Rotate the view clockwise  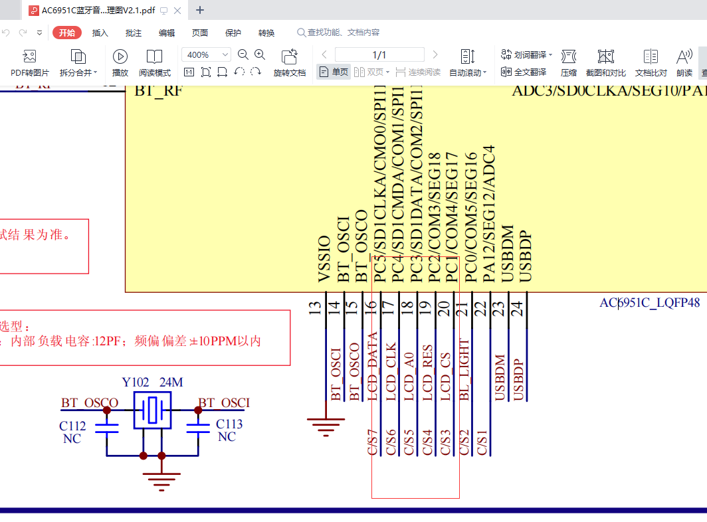(256, 72)
